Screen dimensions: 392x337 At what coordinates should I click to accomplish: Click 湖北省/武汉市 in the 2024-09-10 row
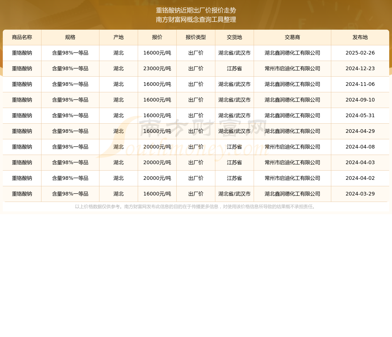pyautogui.click(x=235, y=100)
